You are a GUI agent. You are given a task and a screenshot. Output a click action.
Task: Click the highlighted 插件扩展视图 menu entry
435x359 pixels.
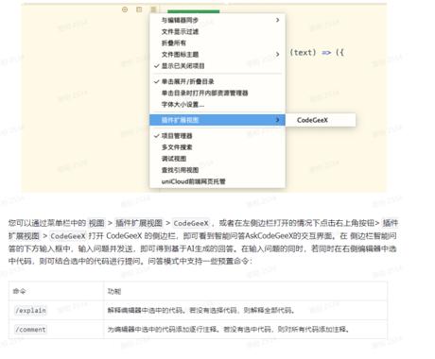[217, 120]
